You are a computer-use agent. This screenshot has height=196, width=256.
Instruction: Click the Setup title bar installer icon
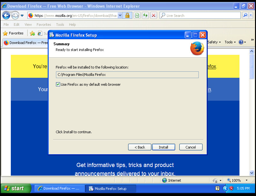(x=52, y=35)
